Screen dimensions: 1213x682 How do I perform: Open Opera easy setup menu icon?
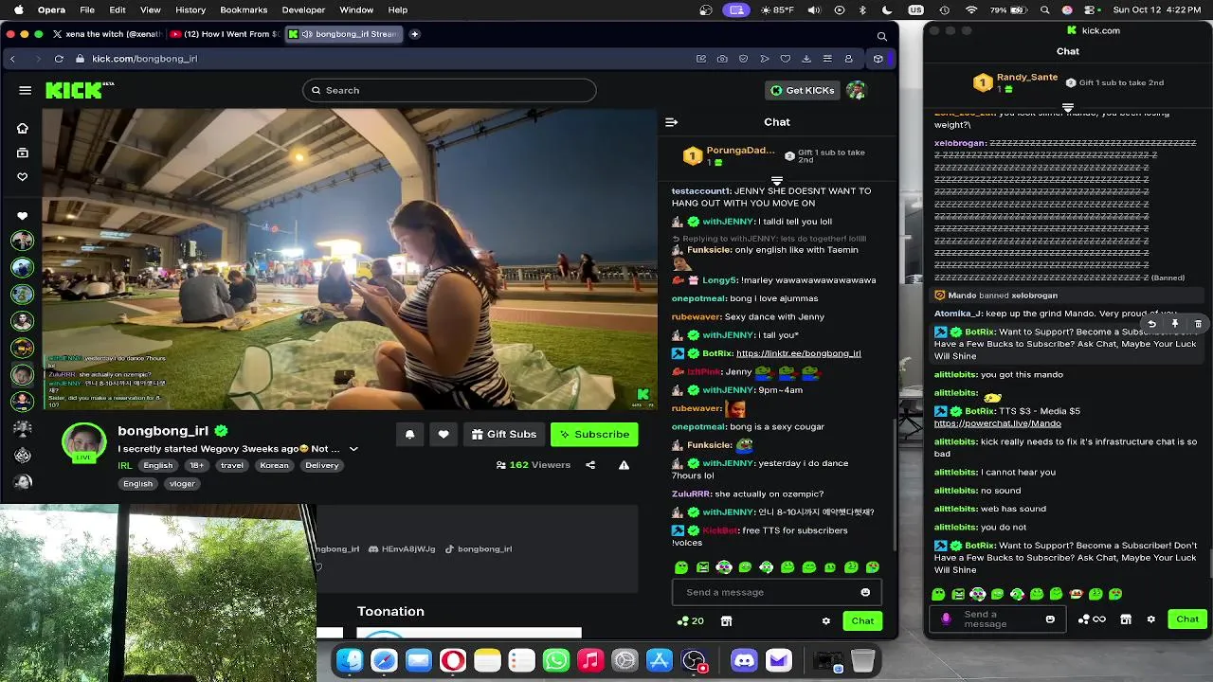827,59
